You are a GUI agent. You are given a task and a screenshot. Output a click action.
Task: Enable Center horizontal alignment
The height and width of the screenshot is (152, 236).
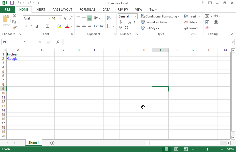[x=84, y=26]
